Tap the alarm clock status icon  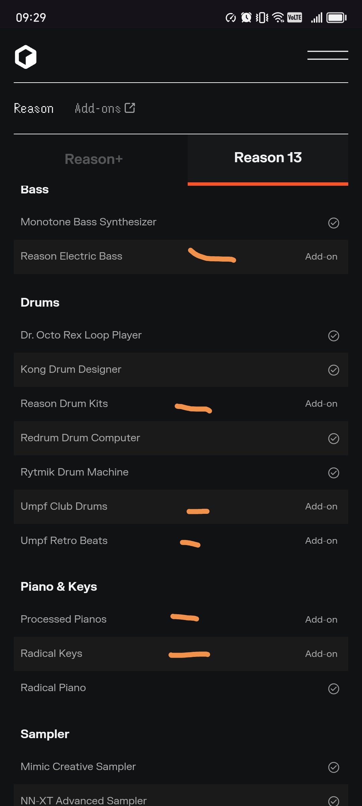point(246,17)
